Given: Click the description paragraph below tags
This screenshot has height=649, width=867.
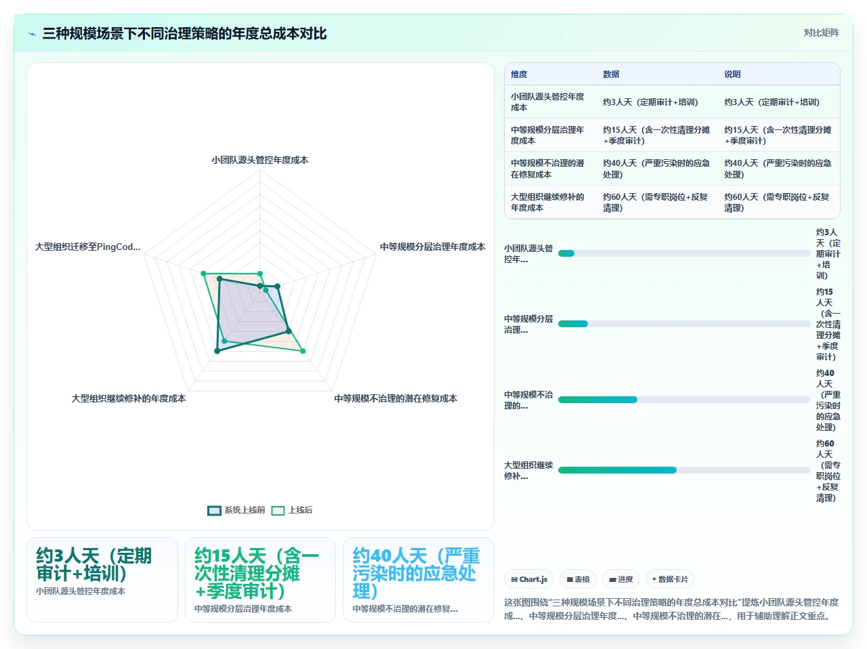Looking at the screenshot, I should tap(671, 609).
